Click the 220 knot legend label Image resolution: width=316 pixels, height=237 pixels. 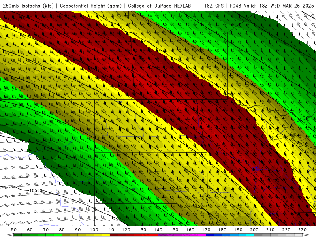click(x=286, y=230)
